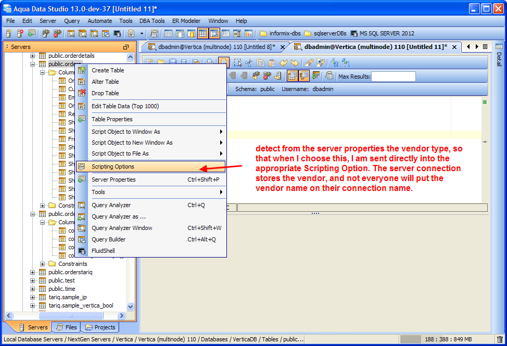The width and height of the screenshot is (507, 346).
Task: Click the yellow database cylinder toolbar icon
Action: pyautogui.click(x=192, y=33)
